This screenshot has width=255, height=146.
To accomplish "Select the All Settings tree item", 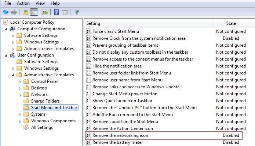I will tap(42, 127).
